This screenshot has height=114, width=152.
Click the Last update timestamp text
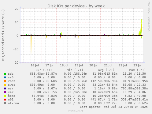coord(114,107)
